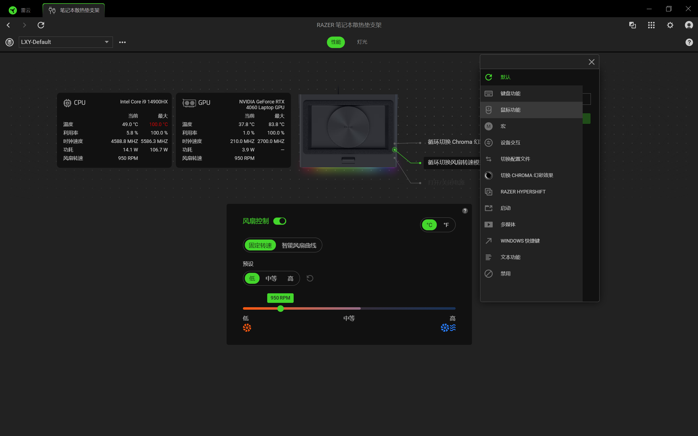
Task: Toggle the 风扇控制 switch off
Action: (x=279, y=221)
